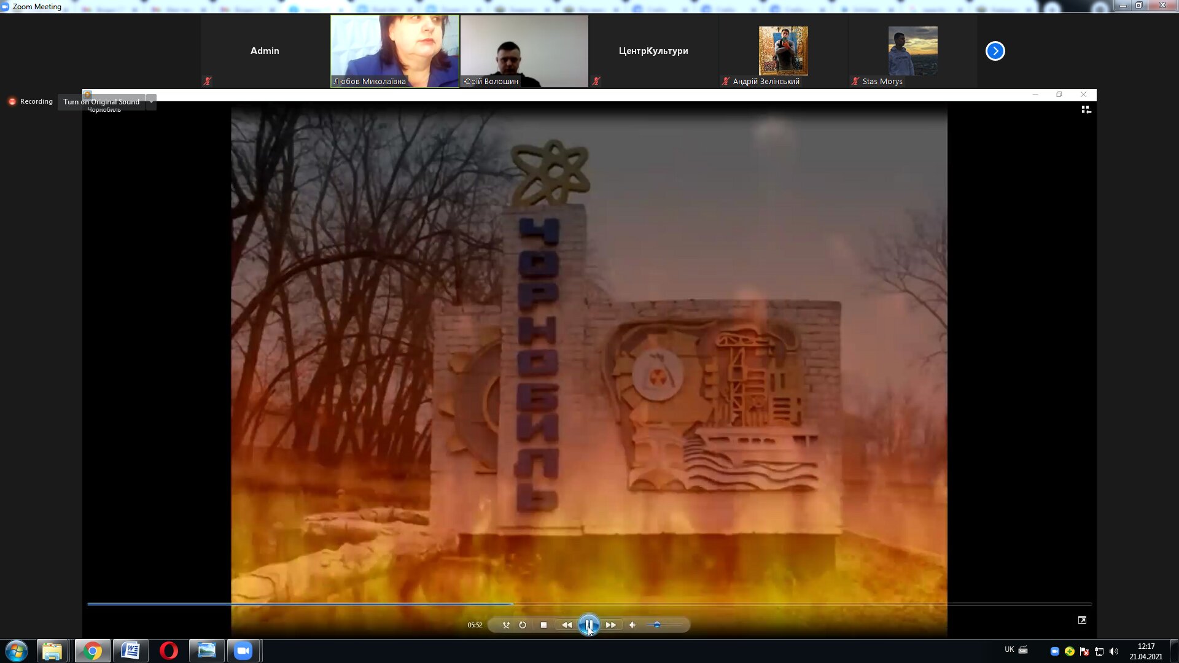
Task: Click the UK language indicator
Action: [1009, 649]
